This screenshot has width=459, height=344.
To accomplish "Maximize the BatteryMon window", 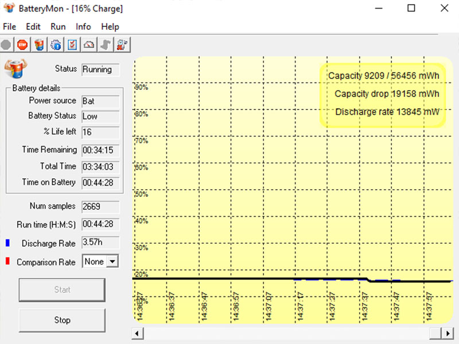I will click(x=411, y=8).
